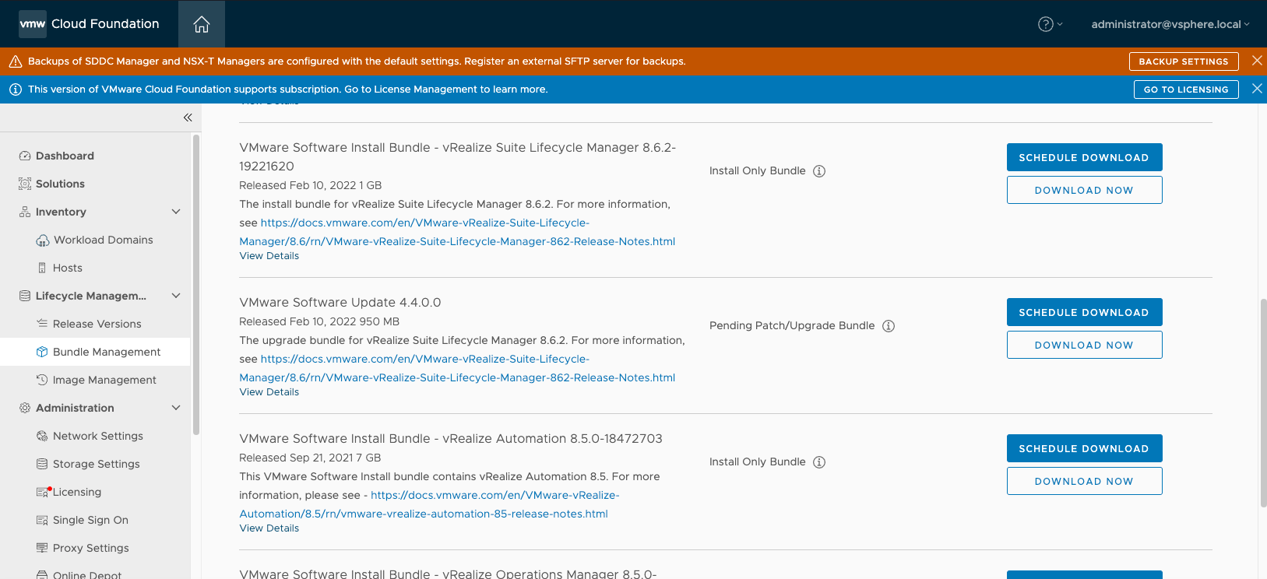This screenshot has height=579, width=1267.
Task: Open Storage Settings page
Action: tap(95, 464)
